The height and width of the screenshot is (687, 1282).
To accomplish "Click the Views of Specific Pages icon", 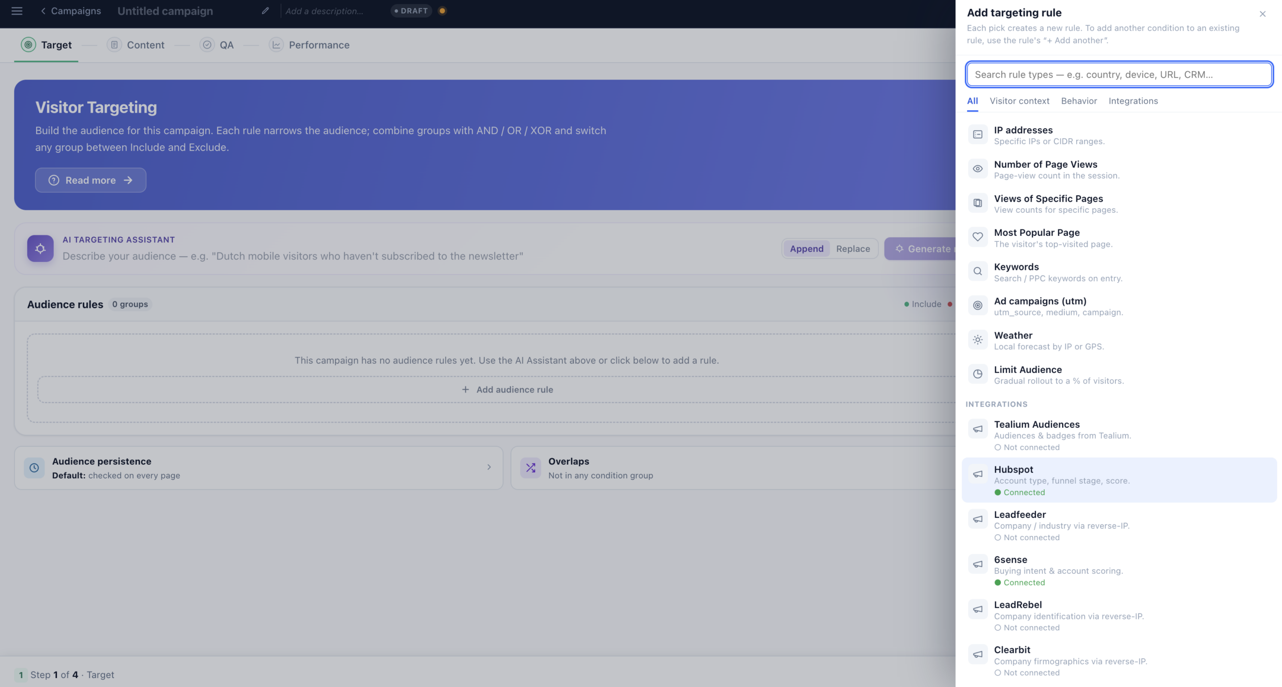I will pyautogui.click(x=978, y=203).
